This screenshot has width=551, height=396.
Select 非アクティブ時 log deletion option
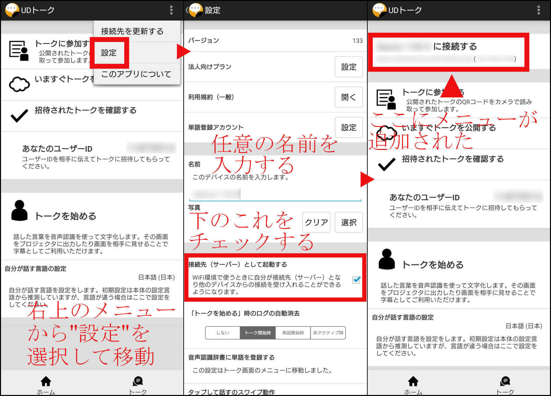(328, 333)
